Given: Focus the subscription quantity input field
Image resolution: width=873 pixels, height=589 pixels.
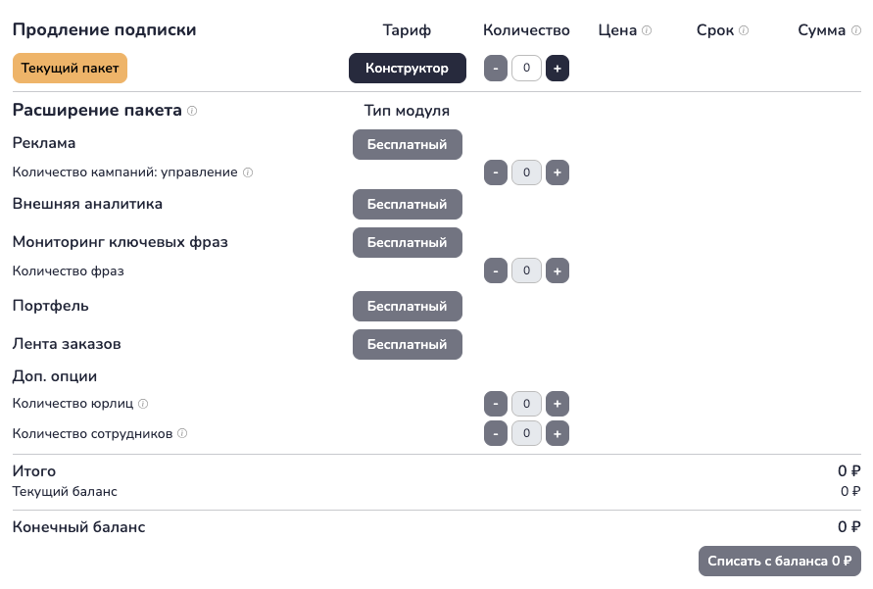Looking at the screenshot, I should (x=526, y=68).
